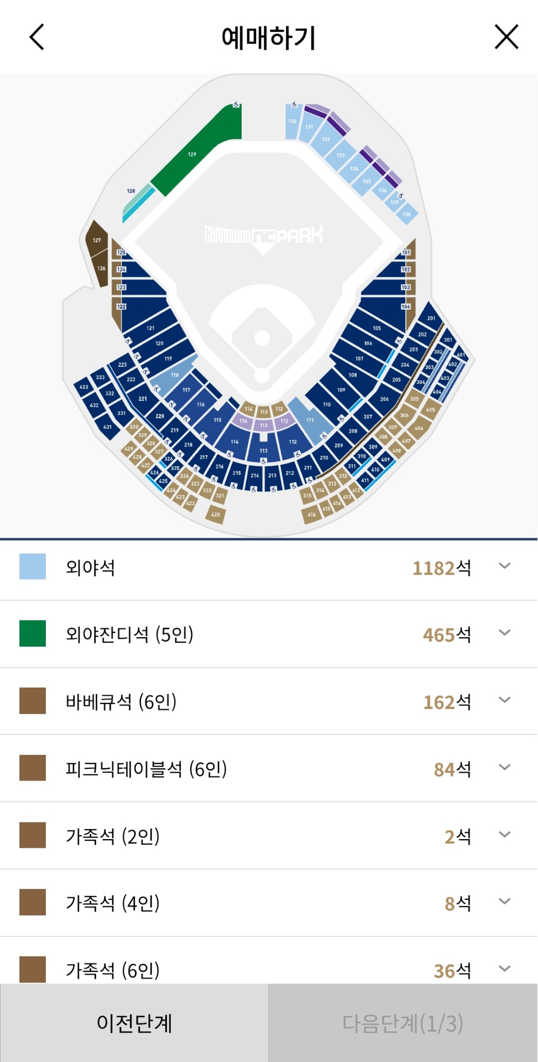Click the Changwon NC Park logo
This screenshot has height=1062, width=538.
tap(264, 236)
